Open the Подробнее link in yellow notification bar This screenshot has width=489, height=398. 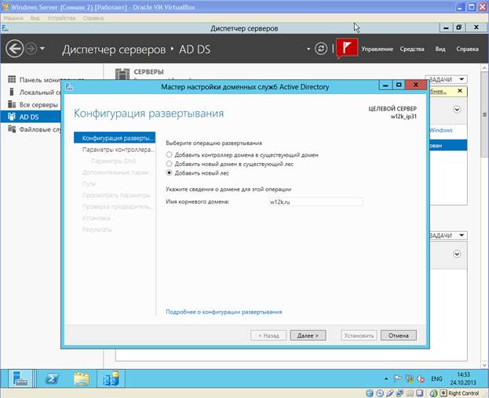click(438, 91)
